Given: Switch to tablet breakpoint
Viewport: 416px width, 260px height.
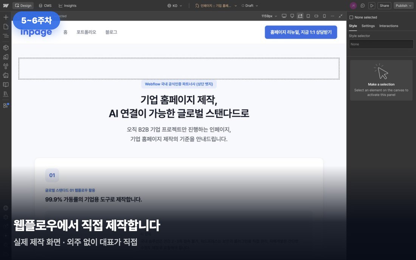Looking at the screenshot, I should point(308,16).
